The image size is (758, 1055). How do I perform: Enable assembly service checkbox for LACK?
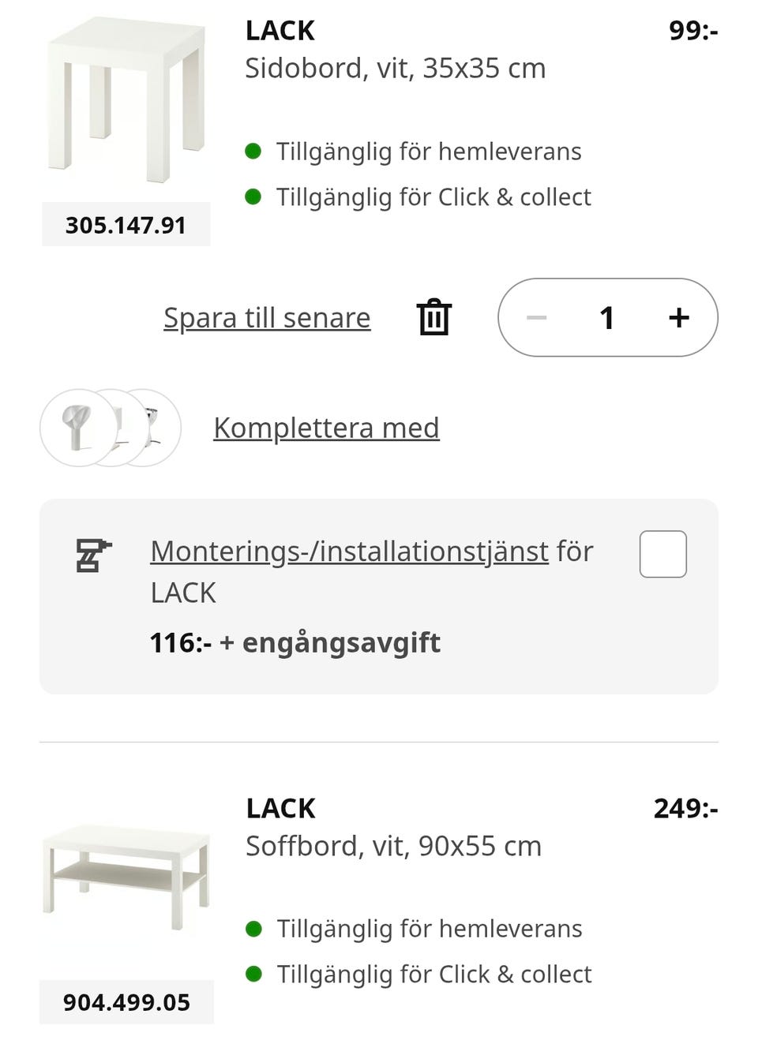662,554
